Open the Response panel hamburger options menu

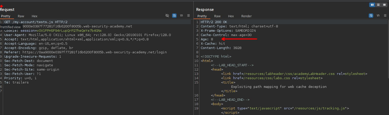coord(385,15)
